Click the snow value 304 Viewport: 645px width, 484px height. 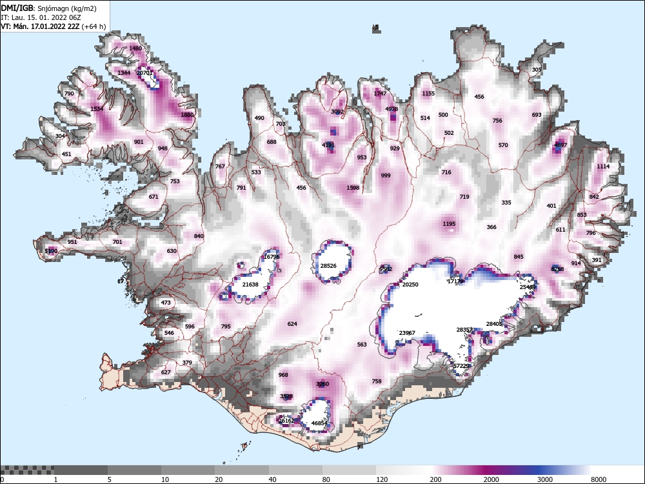(x=60, y=136)
